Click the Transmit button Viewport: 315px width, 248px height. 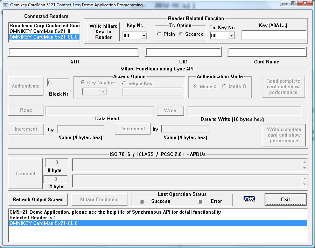click(26, 174)
